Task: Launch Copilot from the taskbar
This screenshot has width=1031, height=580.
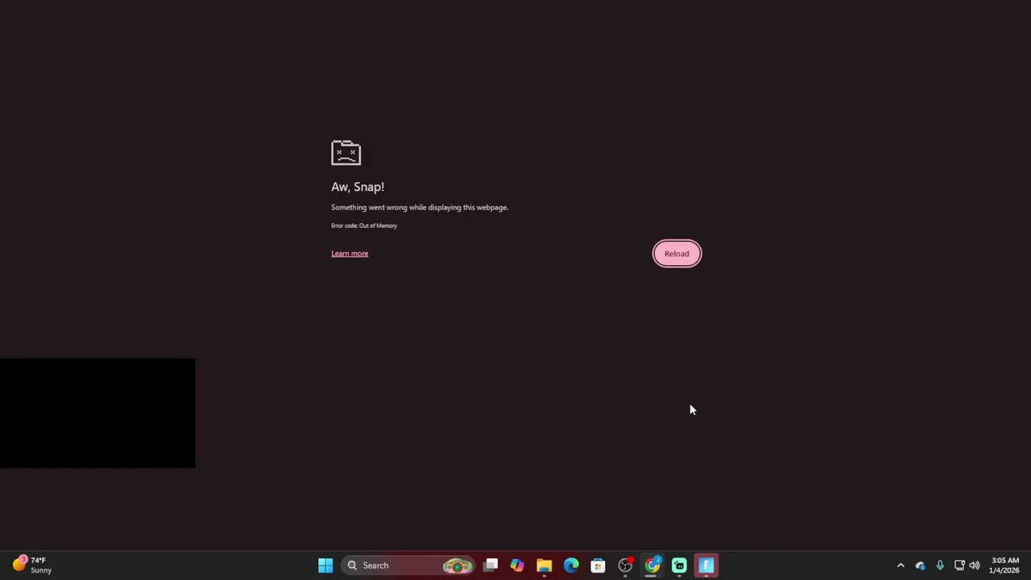Action: [517, 565]
